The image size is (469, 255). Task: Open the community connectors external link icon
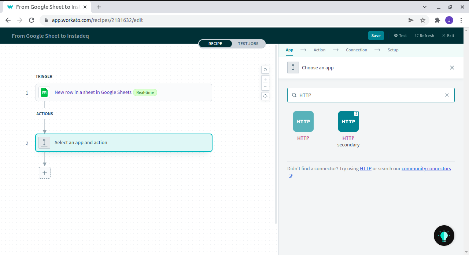click(x=291, y=176)
